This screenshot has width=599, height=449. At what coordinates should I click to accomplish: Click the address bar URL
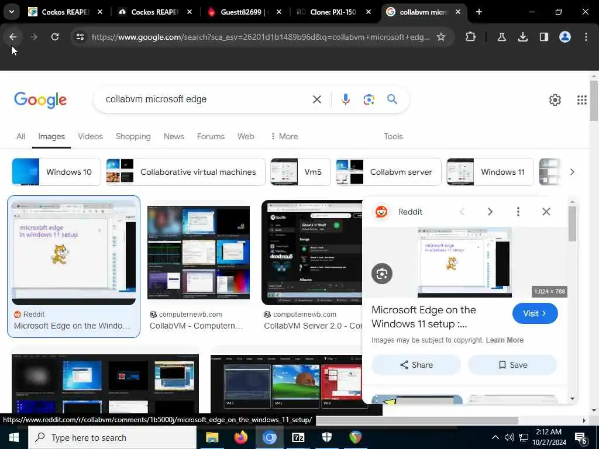[260, 37]
